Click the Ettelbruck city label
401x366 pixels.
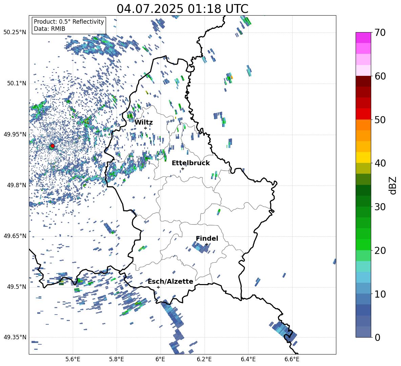coord(191,163)
